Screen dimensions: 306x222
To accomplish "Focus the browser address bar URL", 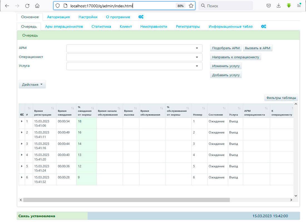I will point(102,6).
